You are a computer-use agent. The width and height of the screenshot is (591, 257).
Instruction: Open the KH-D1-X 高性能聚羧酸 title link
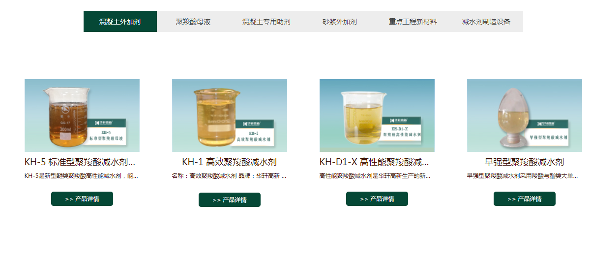pos(374,162)
